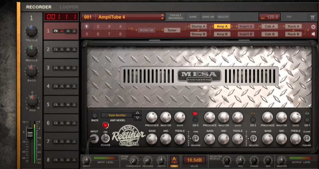The height and width of the screenshot is (169, 319).
Task: Click the CH 2 Master knob
Action: click(224, 117)
